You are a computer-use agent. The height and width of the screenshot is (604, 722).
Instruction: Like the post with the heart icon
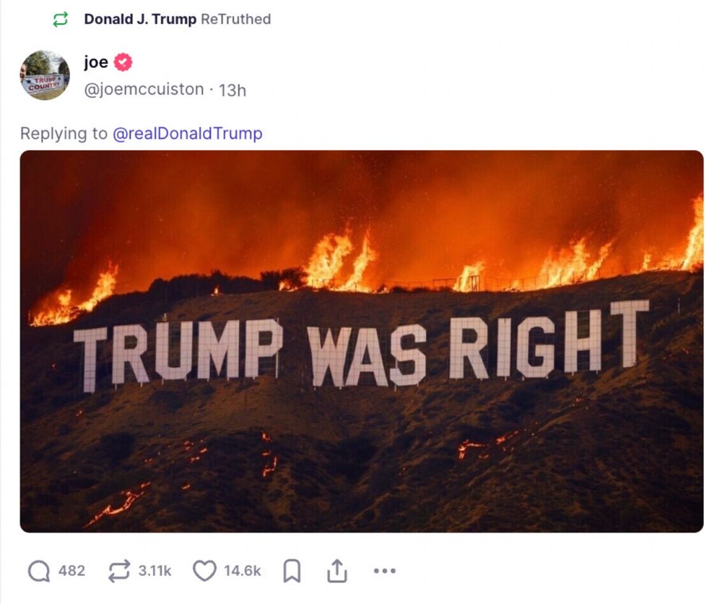coord(204,571)
